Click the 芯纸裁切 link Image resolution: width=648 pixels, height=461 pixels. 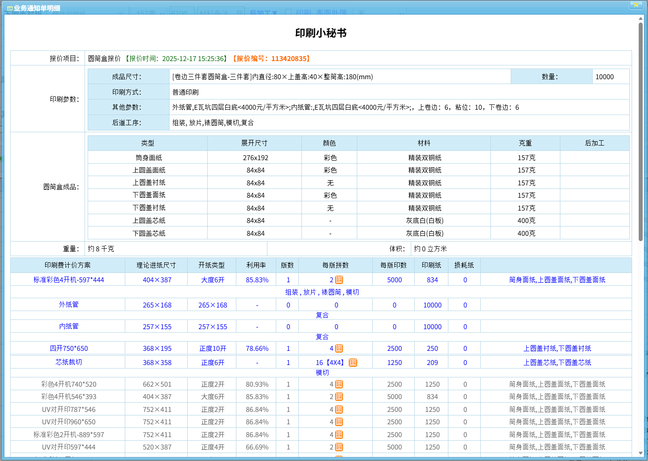69,362
